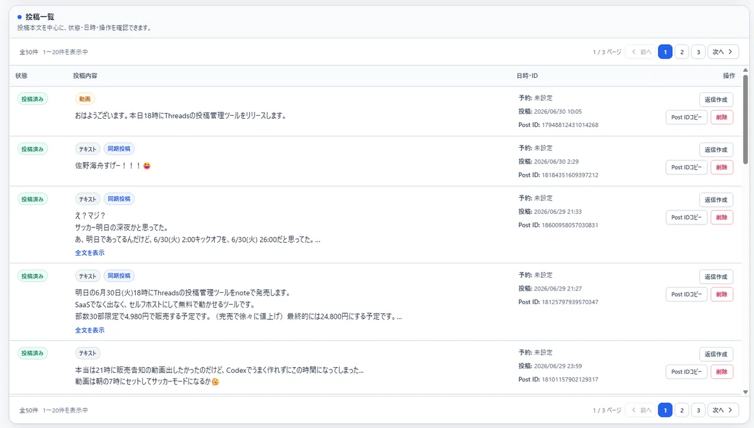The image size is (754, 428).
Task: Click 同期投稿 tag on the note発売 post
Action: 119,276
